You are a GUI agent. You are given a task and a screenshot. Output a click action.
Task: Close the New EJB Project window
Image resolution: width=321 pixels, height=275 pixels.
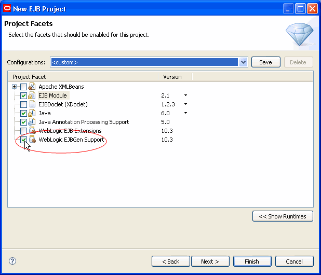tap(312, 9)
